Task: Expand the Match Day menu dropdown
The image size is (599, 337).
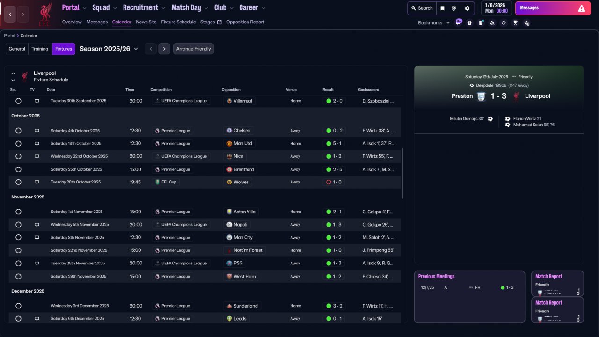Action: (x=206, y=8)
